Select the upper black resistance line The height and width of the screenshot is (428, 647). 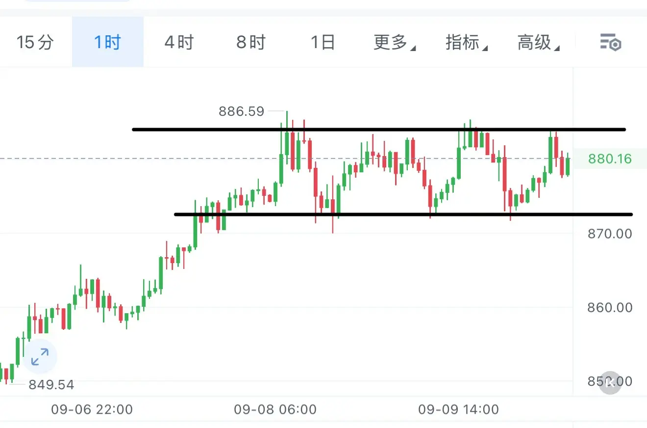[x=379, y=130]
